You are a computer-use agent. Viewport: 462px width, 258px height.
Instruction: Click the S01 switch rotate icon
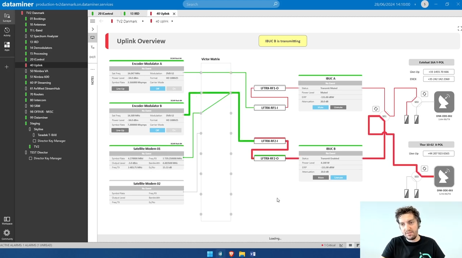tap(376, 109)
